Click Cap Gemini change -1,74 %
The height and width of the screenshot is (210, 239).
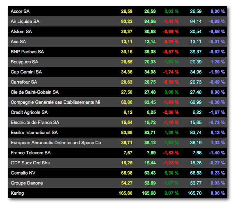(x=171, y=72)
